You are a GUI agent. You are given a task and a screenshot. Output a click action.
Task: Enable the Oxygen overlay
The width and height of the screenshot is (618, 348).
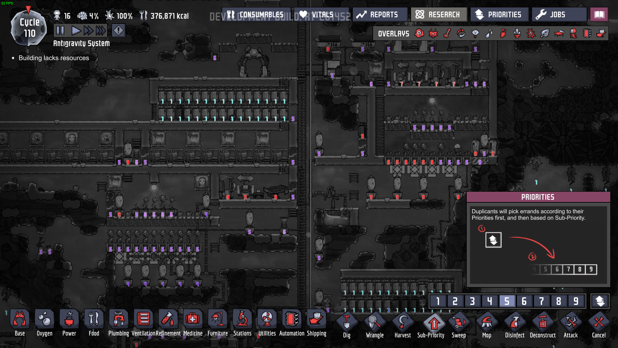click(419, 34)
